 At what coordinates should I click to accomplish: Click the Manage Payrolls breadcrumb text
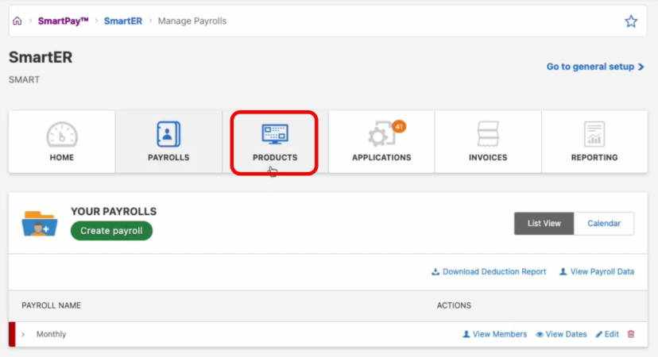pyautogui.click(x=192, y=21)
